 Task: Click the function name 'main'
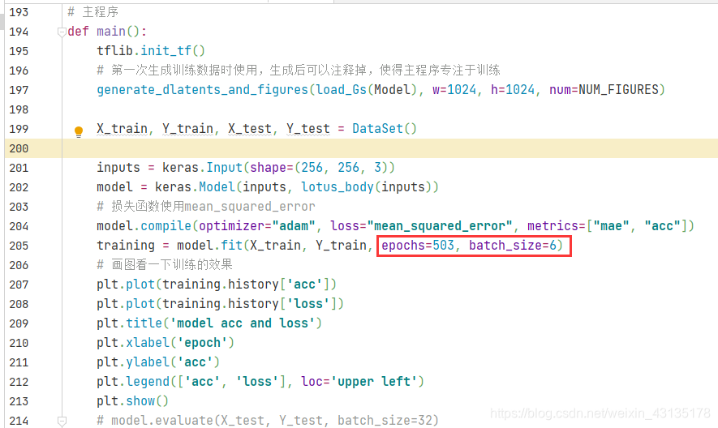(111, 31)
